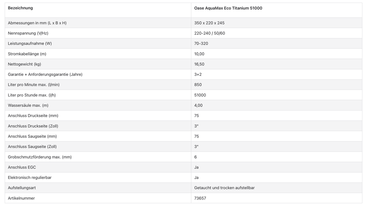Click the Liter pro Stunde max. label
Image resolution: width=365 pixels, height=207 pixels.
pyautogui.click(x=32, y=95)
